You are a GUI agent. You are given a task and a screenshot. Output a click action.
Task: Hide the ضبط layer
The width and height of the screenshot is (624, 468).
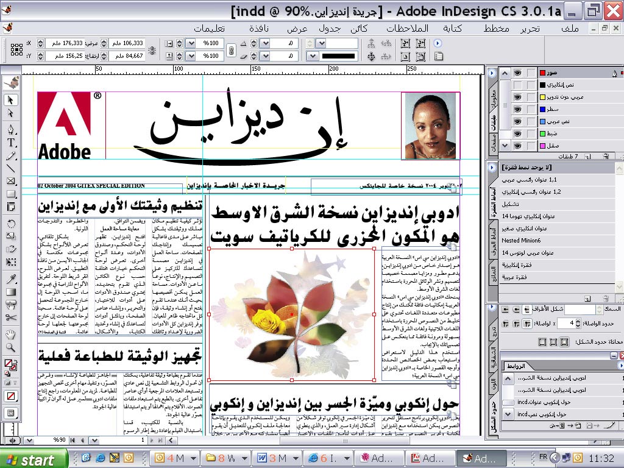tap(517, 133)
